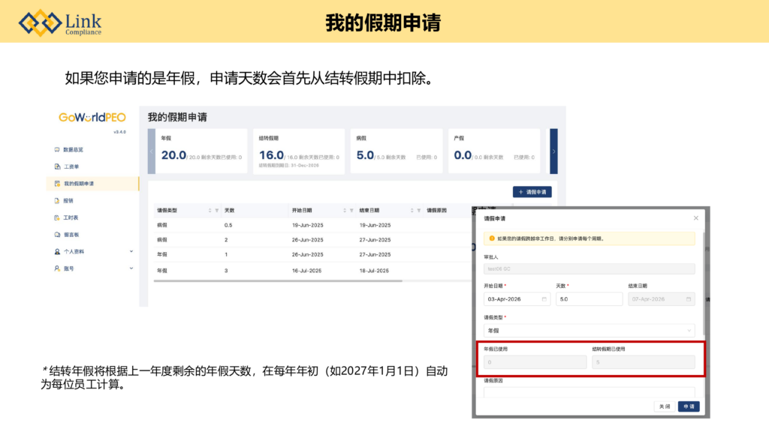The image size is (769, 432).
Task: Click the table's horizontal scrollbar
Action: tap(278, 281)
